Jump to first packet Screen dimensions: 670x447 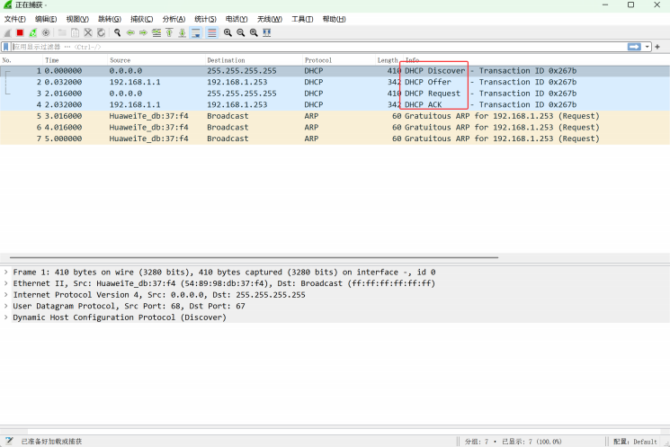point(169,33)
